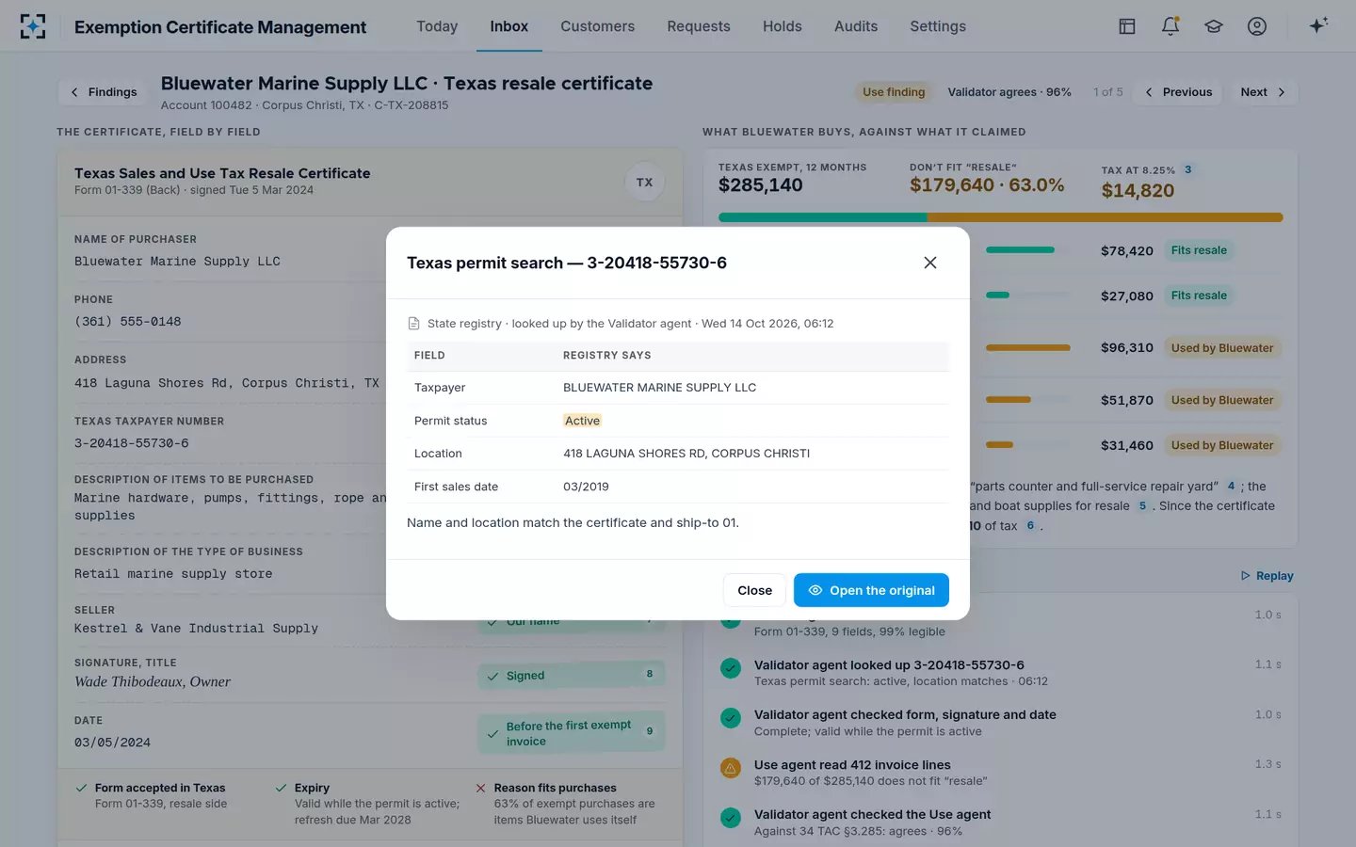
Task: Click the Validator agrees 96% label
Action: tap(1009, 92)
